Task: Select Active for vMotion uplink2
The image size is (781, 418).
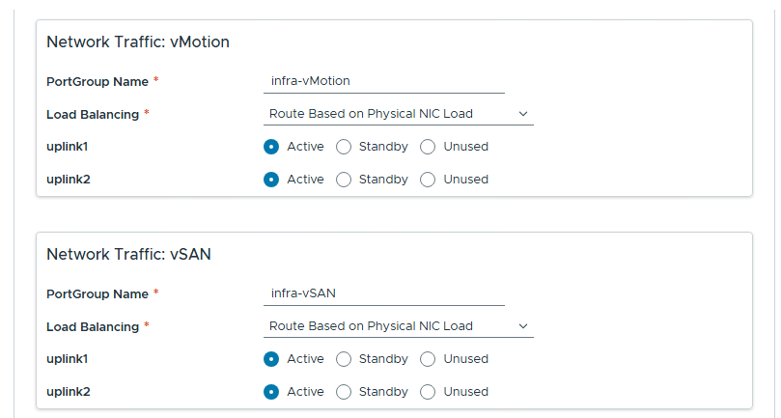Action: [x=271, y=180]
